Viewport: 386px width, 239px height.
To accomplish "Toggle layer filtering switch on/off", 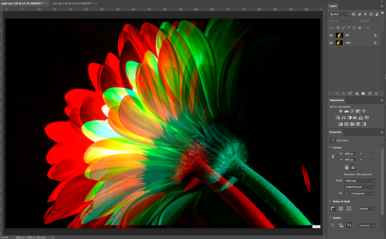I will click(382, 14).
